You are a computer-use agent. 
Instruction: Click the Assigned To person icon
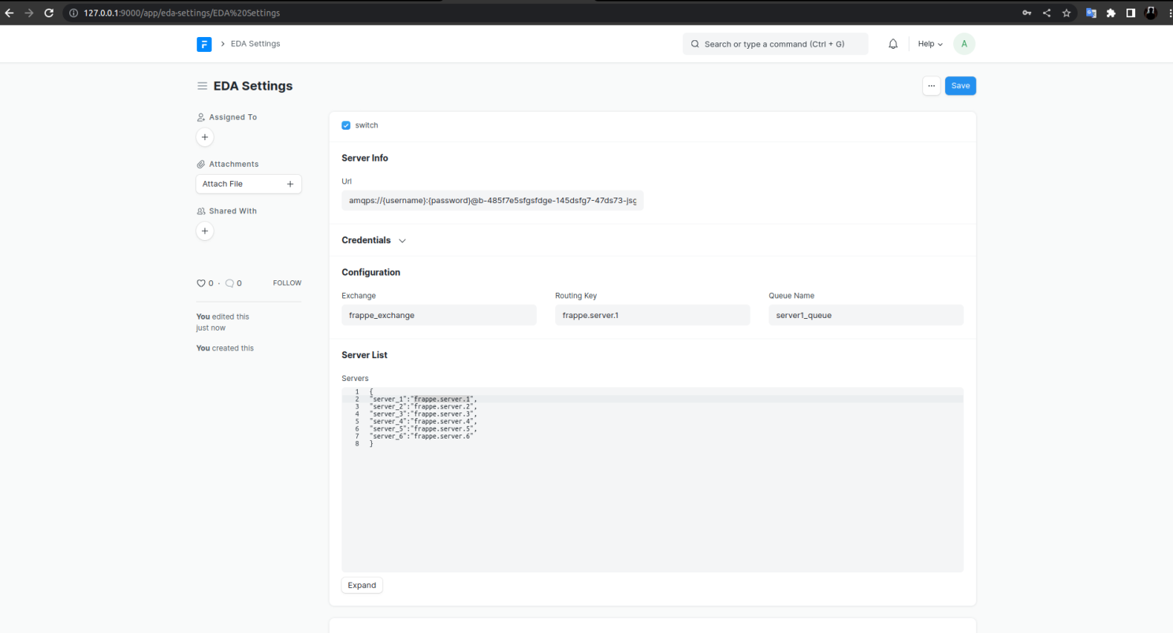(200, 117)
